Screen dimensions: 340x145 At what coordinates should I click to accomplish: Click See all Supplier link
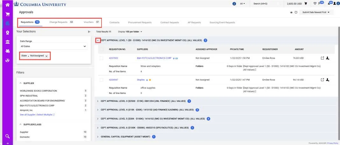coord(28,115)
